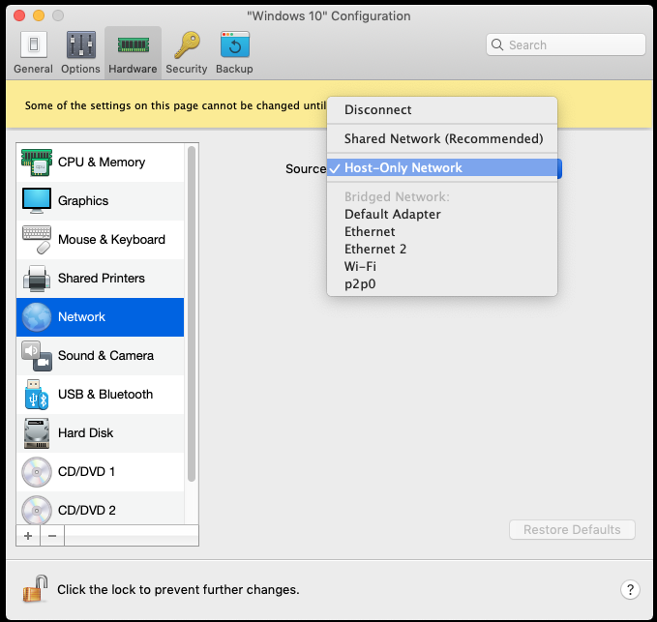Click the Sound & Camera icon
The height and width of the screenshot is (622, 657).
37,356
